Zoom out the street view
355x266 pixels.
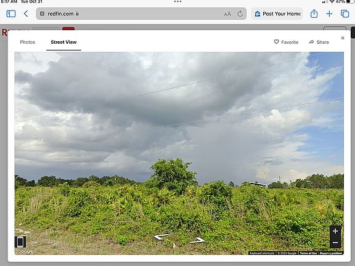click(x=335, y=243)
